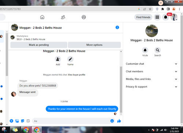Switch to first Chrome taskbar window
The width and height of the screenshot is (183, 133).
(26, 130)
